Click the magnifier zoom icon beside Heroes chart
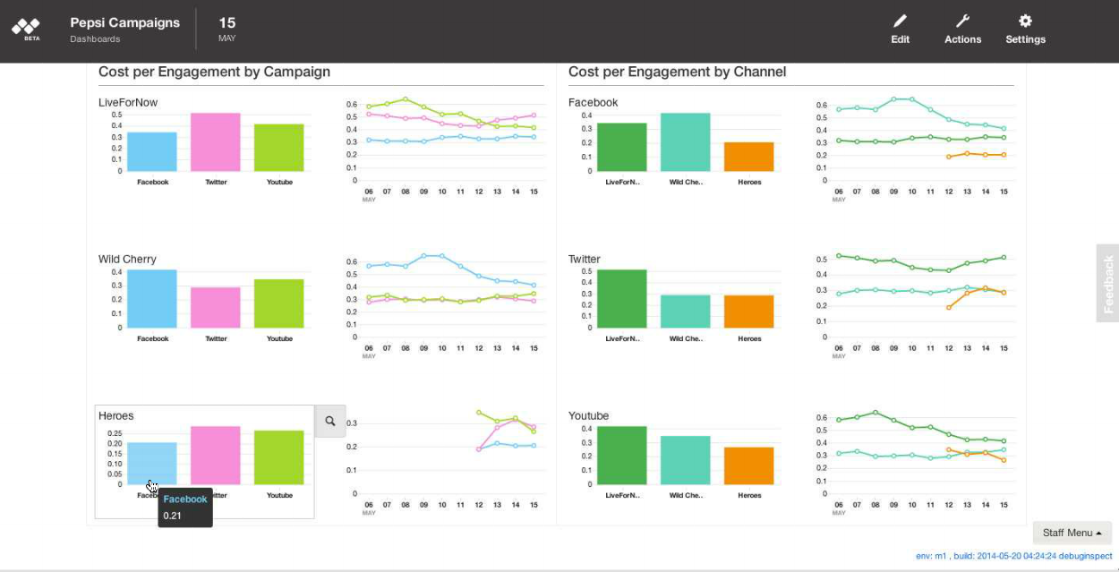This screenshot has height=572, width=1119. pos(330,421)
